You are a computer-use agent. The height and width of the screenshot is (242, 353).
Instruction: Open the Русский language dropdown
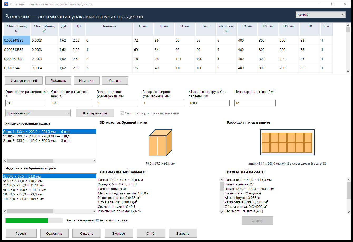[321, 15]
